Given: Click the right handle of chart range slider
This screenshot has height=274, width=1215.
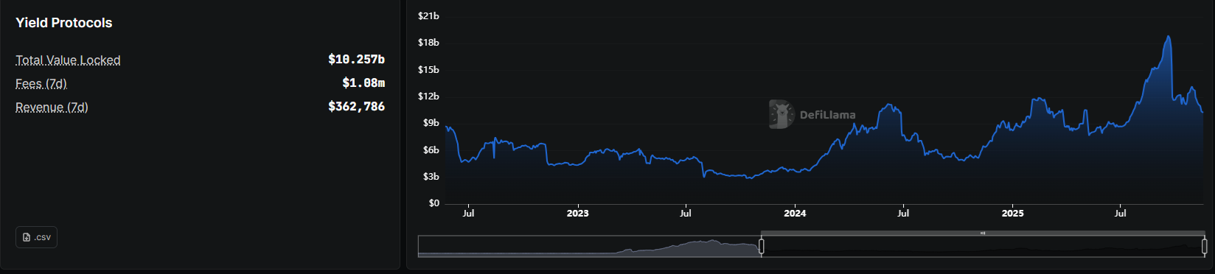Looking at the screenshot, I should (x=1205, y=247).
